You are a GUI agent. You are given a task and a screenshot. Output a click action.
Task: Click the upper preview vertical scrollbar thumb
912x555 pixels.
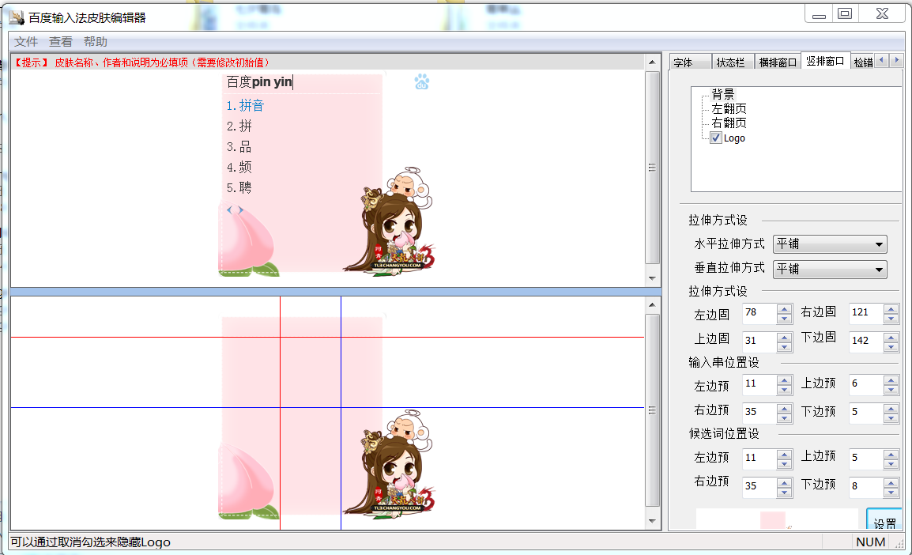pyautogui.click(x=652, y=168)
